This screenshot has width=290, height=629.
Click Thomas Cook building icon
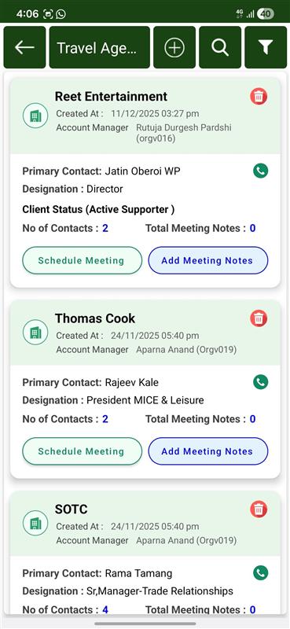click(35, 332)
